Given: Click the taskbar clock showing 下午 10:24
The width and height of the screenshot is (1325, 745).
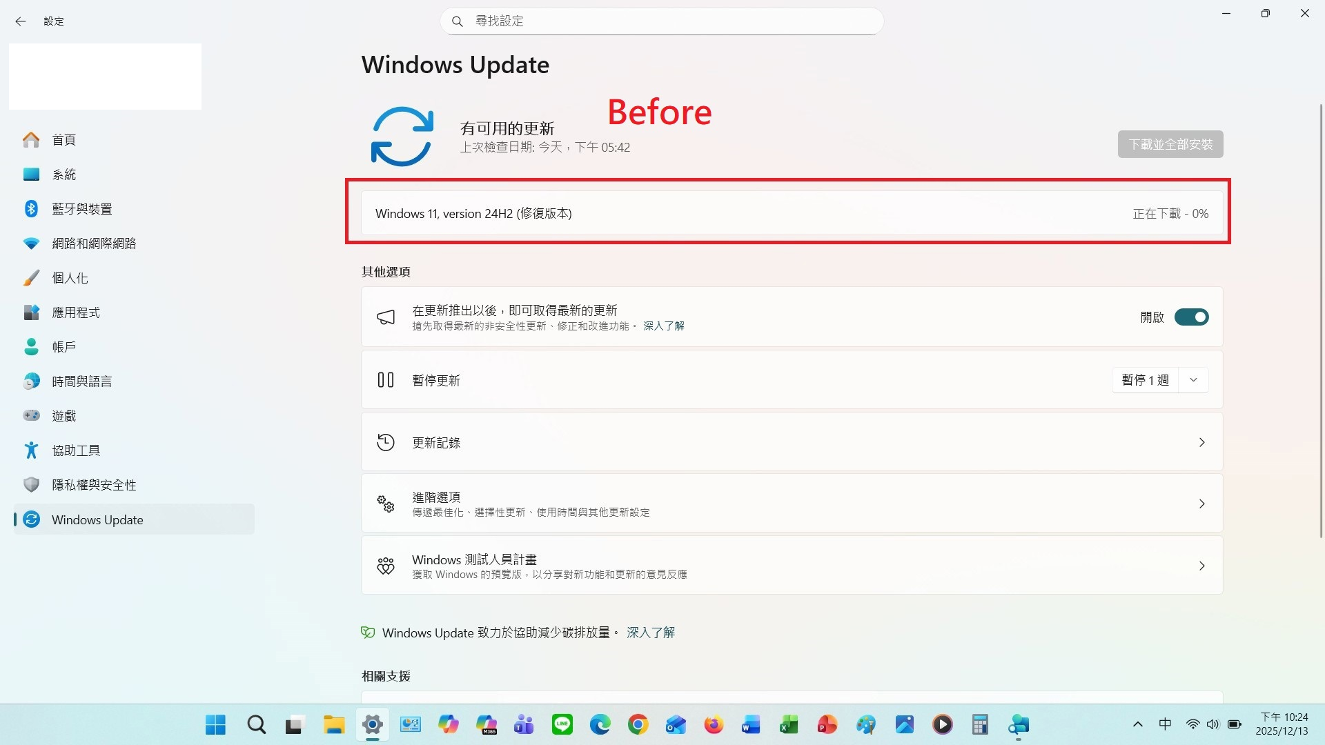Looking at the screenshot, I should (x=1283, y=724).
